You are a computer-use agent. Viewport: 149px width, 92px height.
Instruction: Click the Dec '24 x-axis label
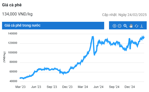(130, 87)
